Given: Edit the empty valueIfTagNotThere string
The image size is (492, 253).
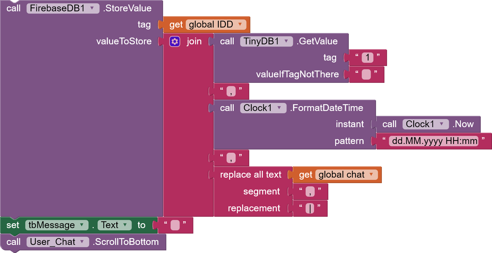Looking at the screenshot, I should pyautogui.click(x=366, y=74).
